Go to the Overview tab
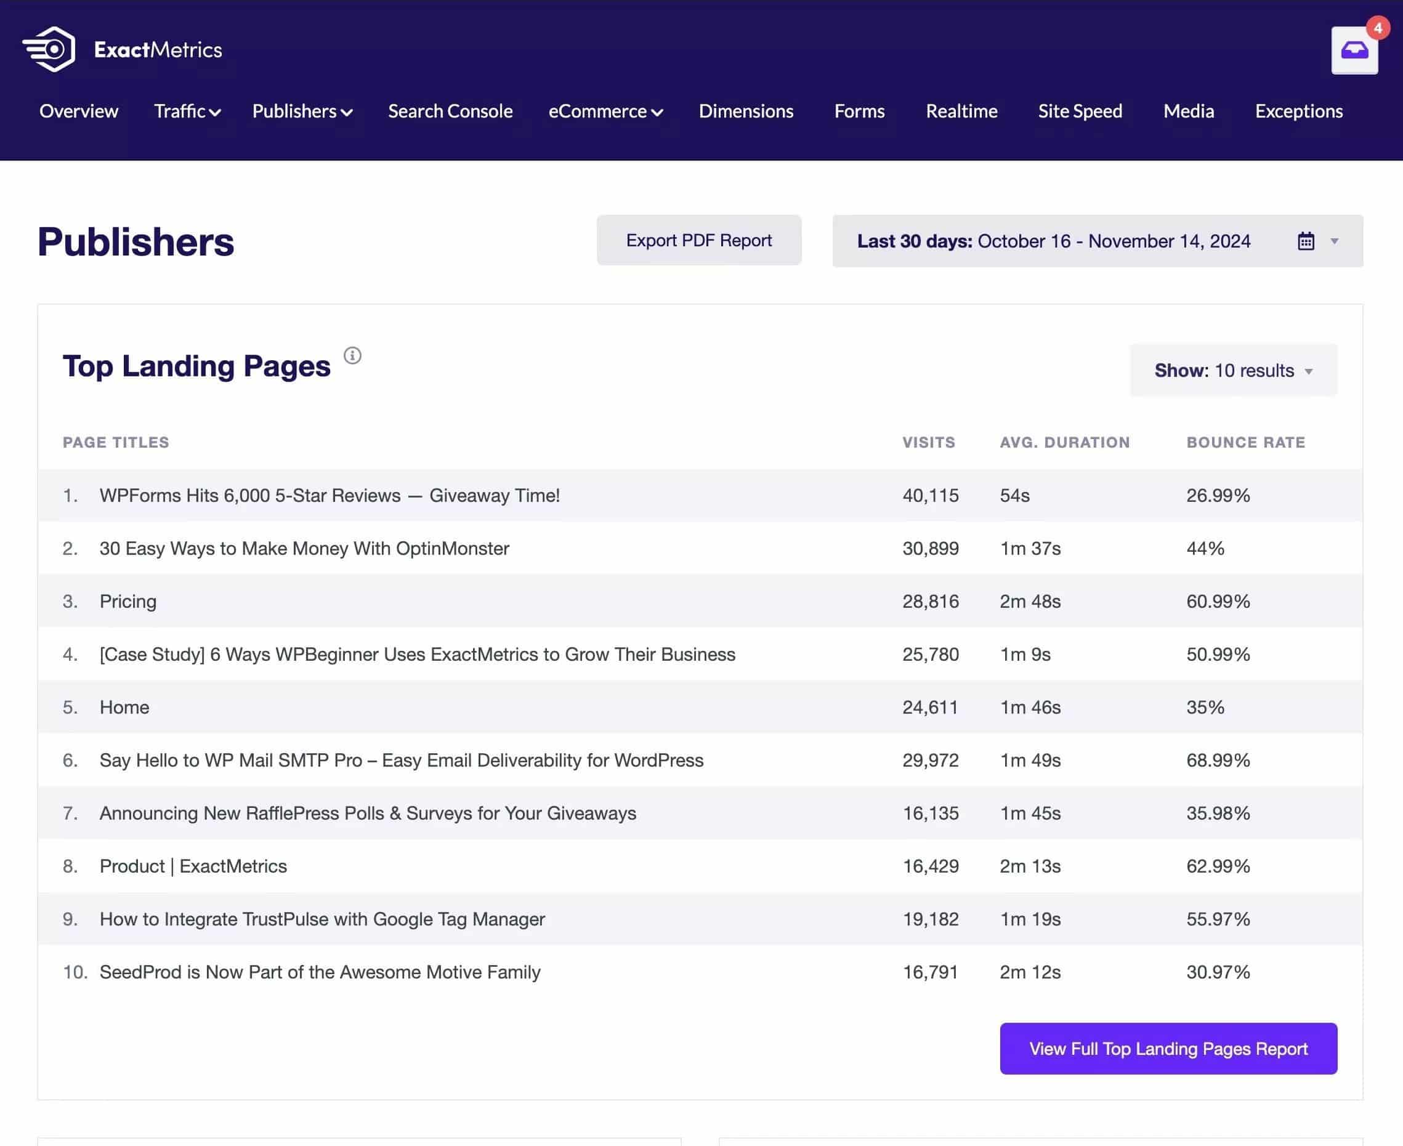 point(79,111)
